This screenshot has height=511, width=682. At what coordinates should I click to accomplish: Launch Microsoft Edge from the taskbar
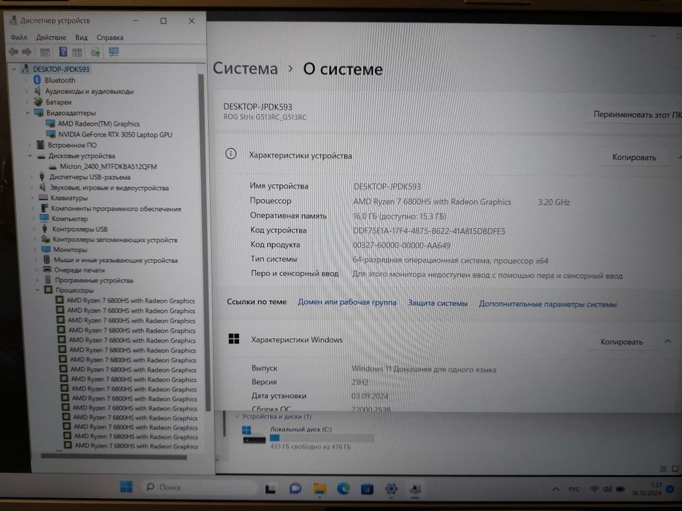pyautogui.click(x=343, y=489)
